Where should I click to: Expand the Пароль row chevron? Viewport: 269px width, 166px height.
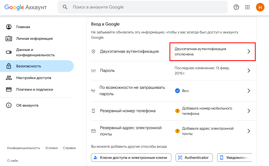coord(249,71)
